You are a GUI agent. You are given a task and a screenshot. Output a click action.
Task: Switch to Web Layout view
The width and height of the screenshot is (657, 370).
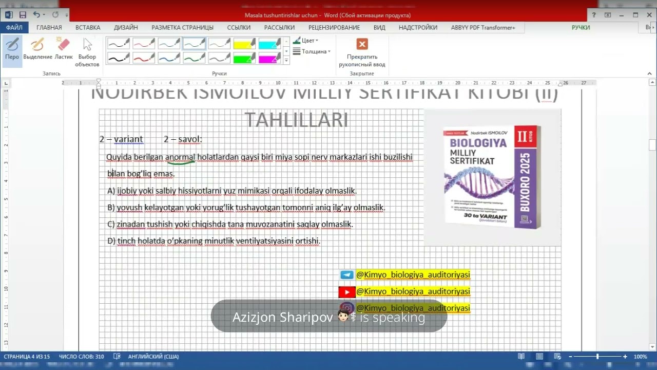click(557, 357)
